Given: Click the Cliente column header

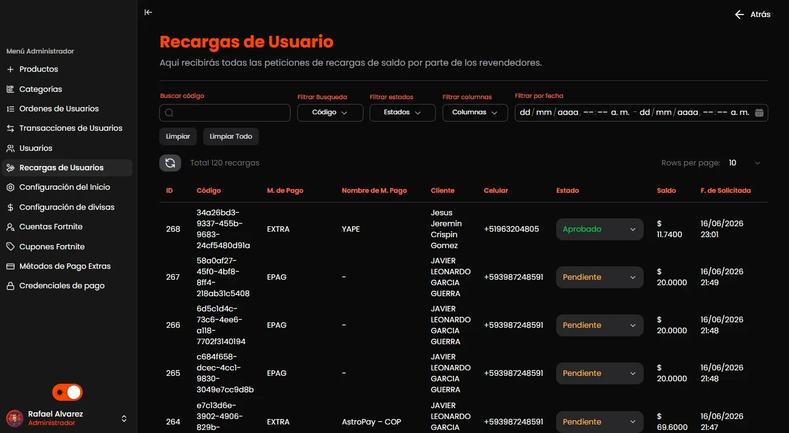Looking at the screenshot, I should pos(443,190).
